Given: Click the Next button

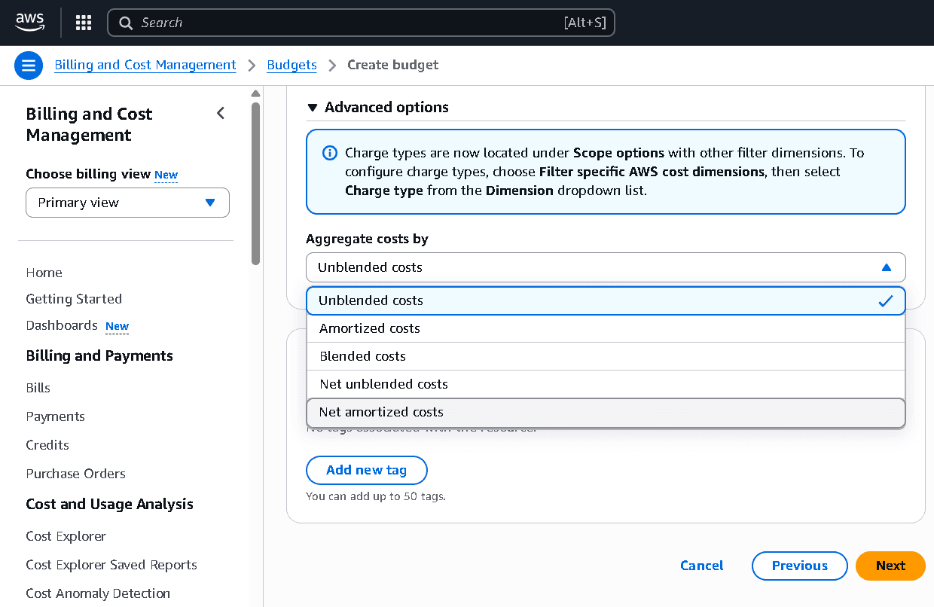Looking at the screenshot, I should pyautogui.click(x=890, y=566).
